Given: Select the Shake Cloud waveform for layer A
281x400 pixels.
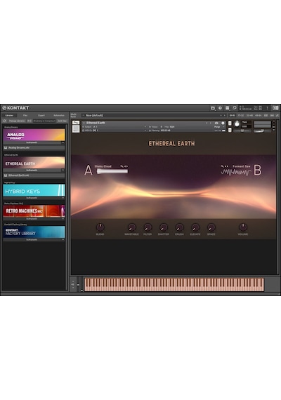Looking at the screenshot, I should (112, 171).
